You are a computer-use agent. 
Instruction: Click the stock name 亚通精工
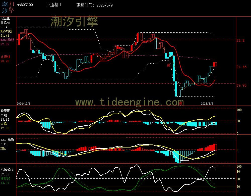tap(54, 5)
